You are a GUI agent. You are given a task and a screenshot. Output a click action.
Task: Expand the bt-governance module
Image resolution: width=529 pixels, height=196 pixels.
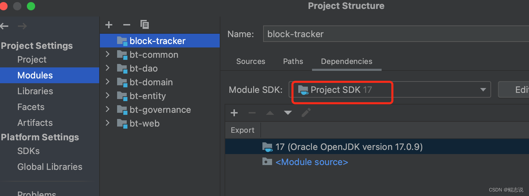pos(107,109)
